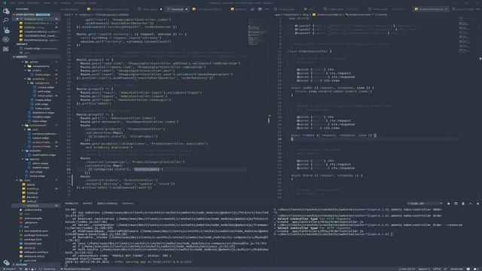Open server.js in the explorer

(x=29, y=248)
